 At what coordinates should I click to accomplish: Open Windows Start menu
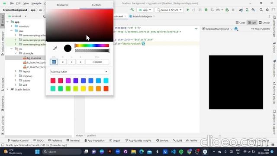click(37, 152)
